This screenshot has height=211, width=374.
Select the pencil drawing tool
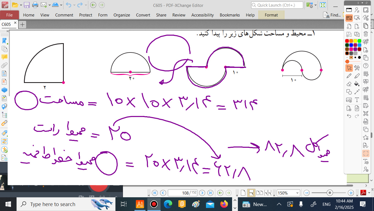coord(349,76)
